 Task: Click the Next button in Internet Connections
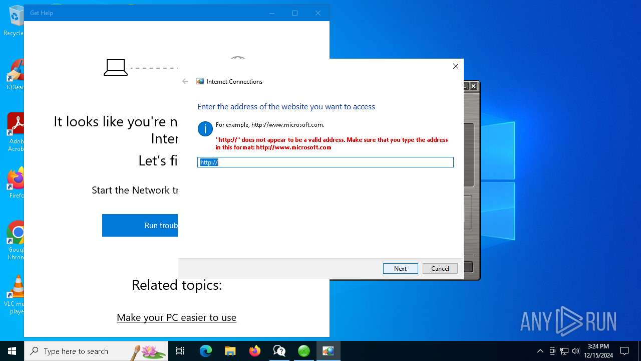click(400, 268)
